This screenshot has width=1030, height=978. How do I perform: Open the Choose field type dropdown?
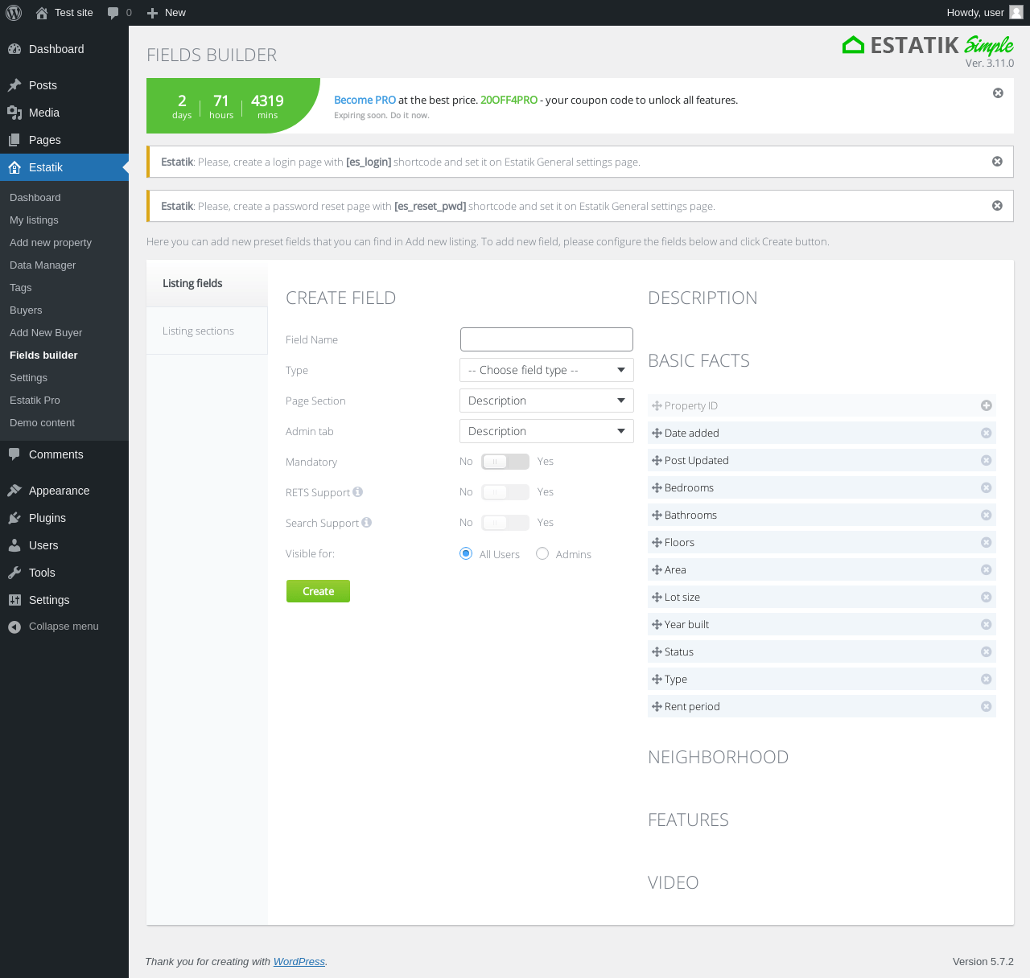[546, 370]
